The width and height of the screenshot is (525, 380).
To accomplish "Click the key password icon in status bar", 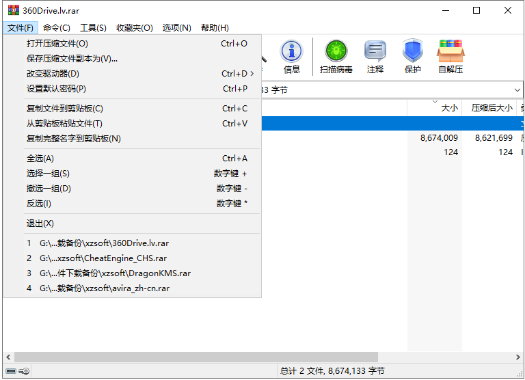I will tap(24, 371).
